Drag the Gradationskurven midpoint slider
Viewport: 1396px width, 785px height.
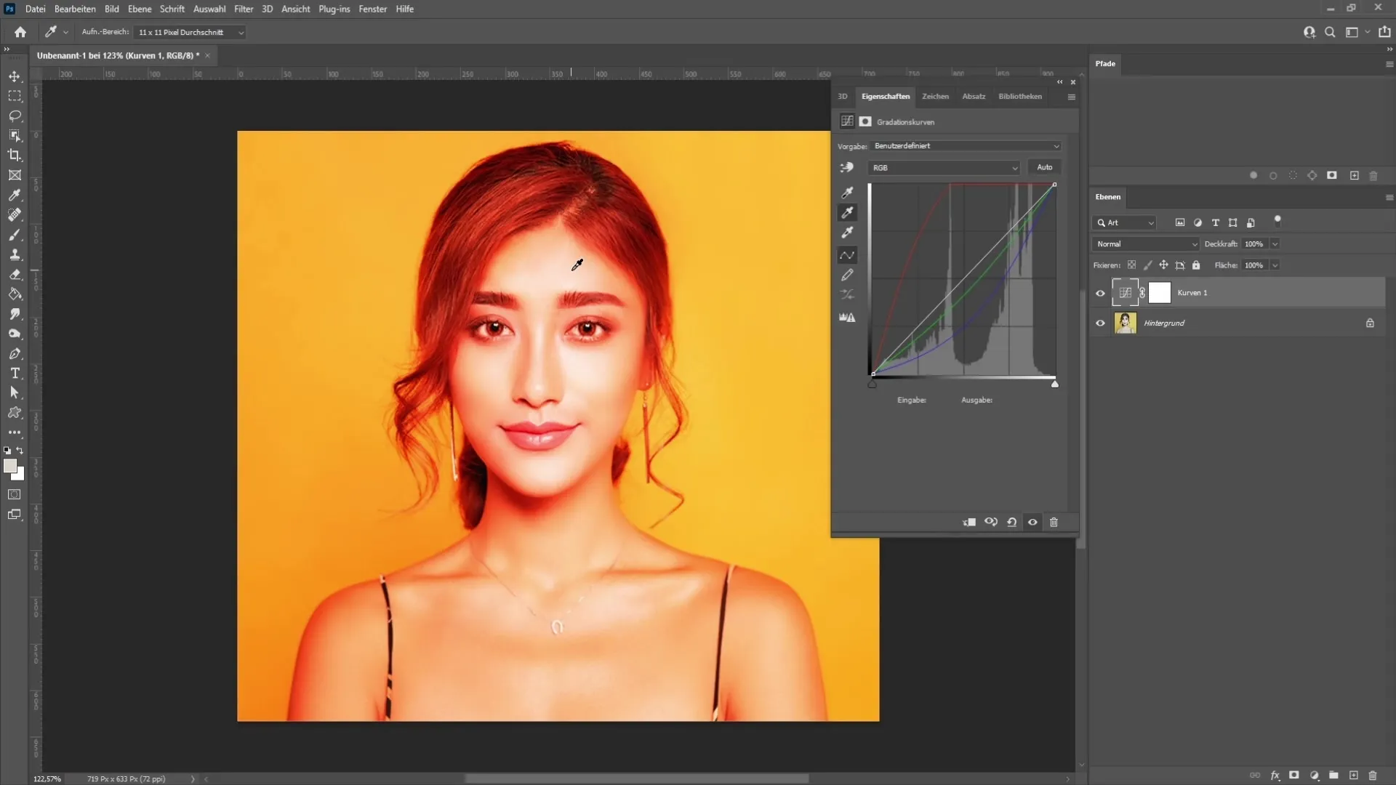[963, 281]
